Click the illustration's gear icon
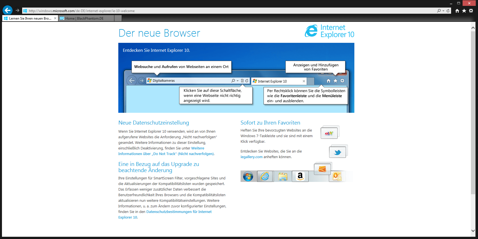This screenshot has width=478, height=239. 342,81
